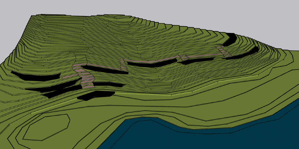Select the short vertical pink path connector
This screenshot has height=149, width=299.
[123, 65]
